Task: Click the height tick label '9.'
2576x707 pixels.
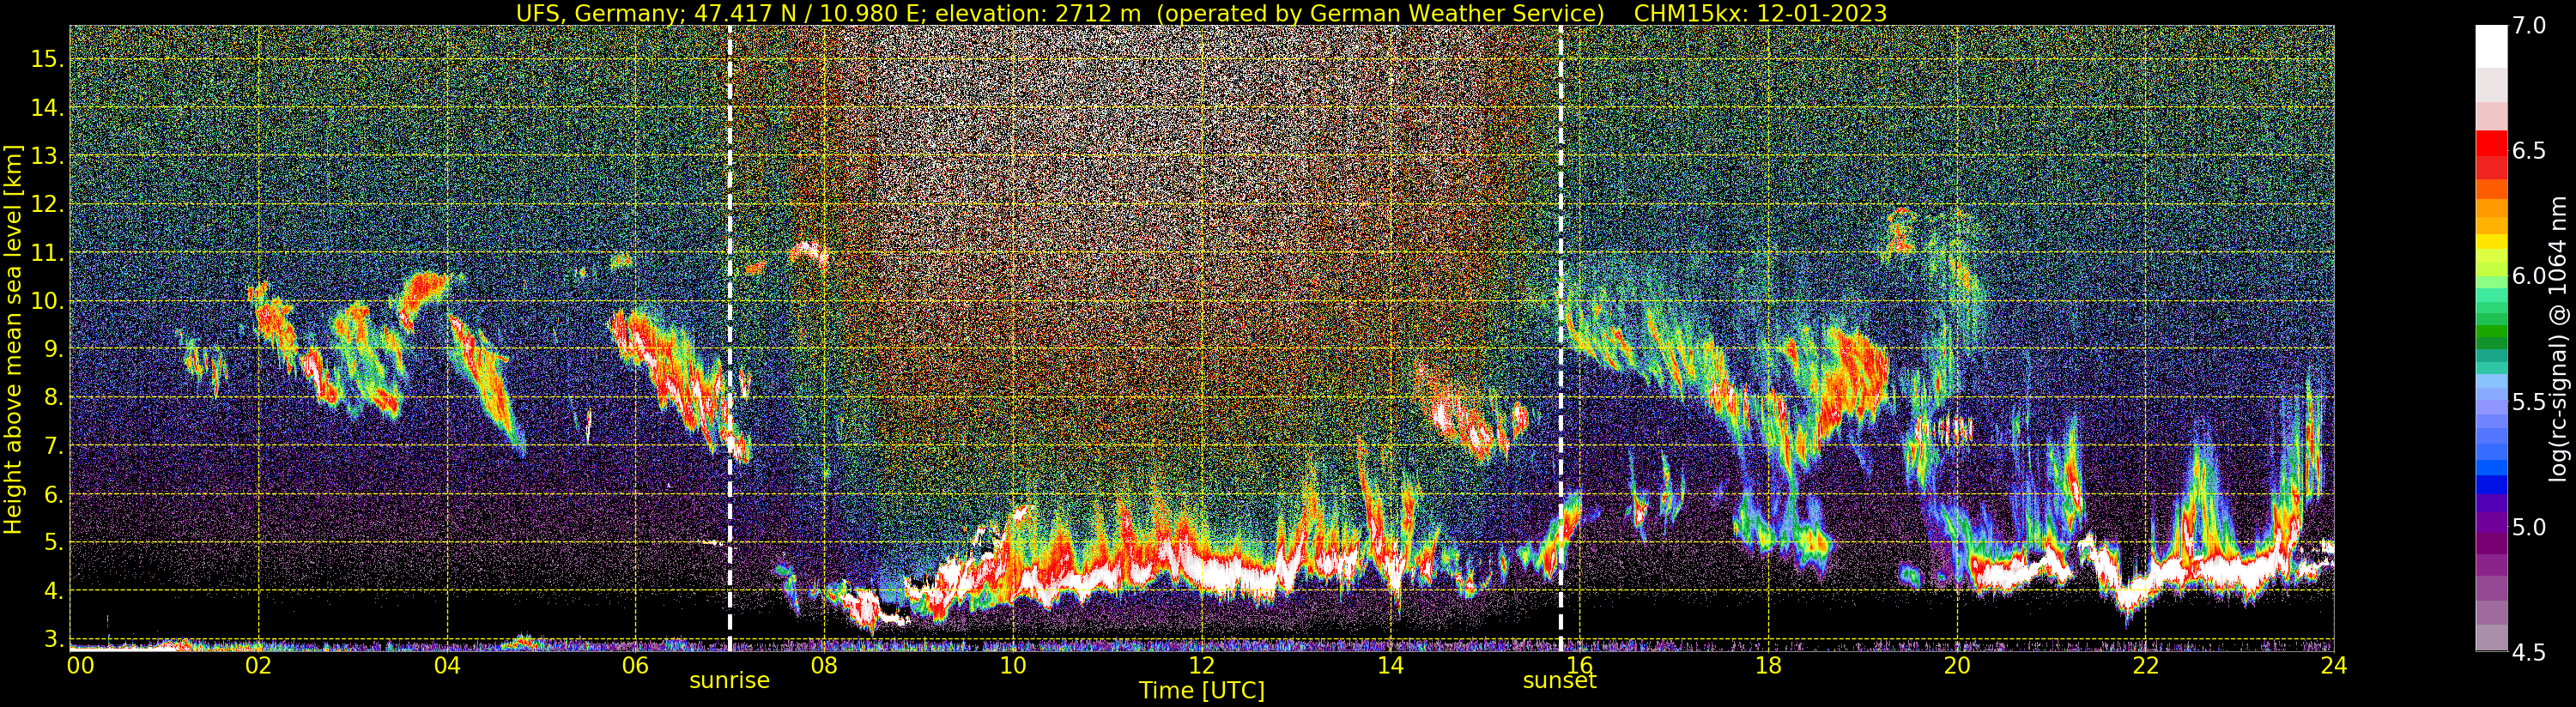Action: point(54,349)
